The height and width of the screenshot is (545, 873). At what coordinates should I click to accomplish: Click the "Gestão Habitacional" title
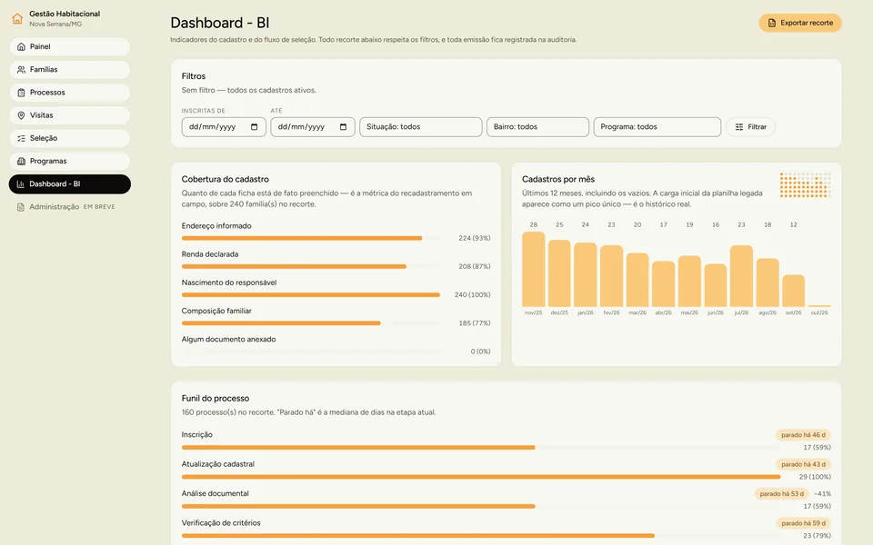click(x=65, y=14)
